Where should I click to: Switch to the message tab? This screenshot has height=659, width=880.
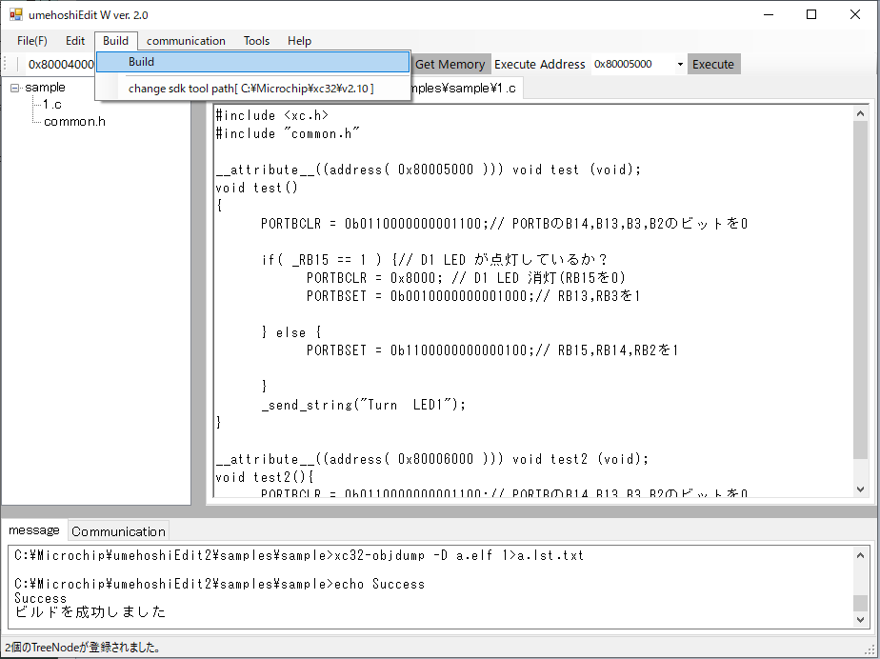tap(33, 530)
